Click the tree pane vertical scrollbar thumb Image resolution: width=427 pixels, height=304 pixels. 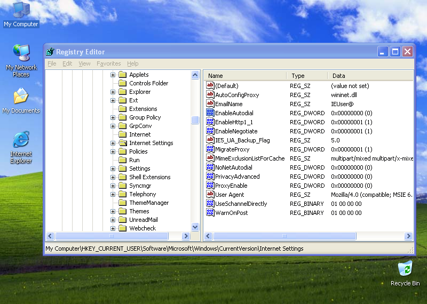point(195,120)
